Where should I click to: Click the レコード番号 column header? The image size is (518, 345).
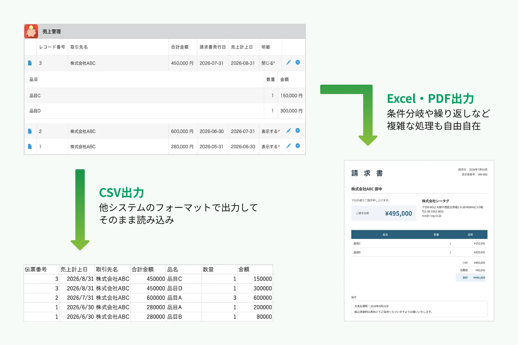point(52,47)
